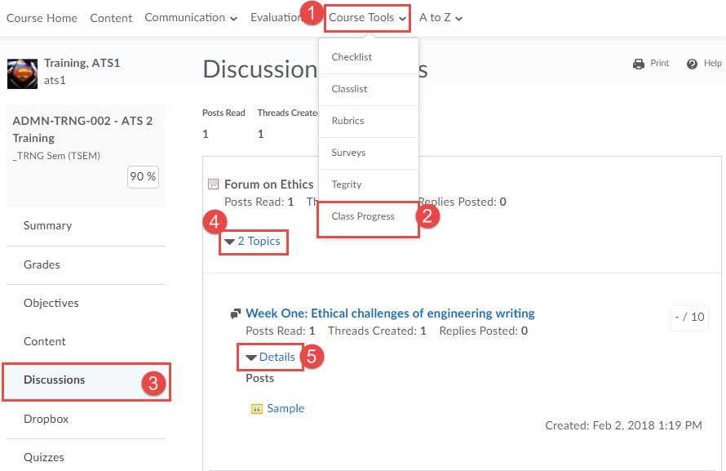
Task: Collapse the Details section
Action: [x=271, y=358]
